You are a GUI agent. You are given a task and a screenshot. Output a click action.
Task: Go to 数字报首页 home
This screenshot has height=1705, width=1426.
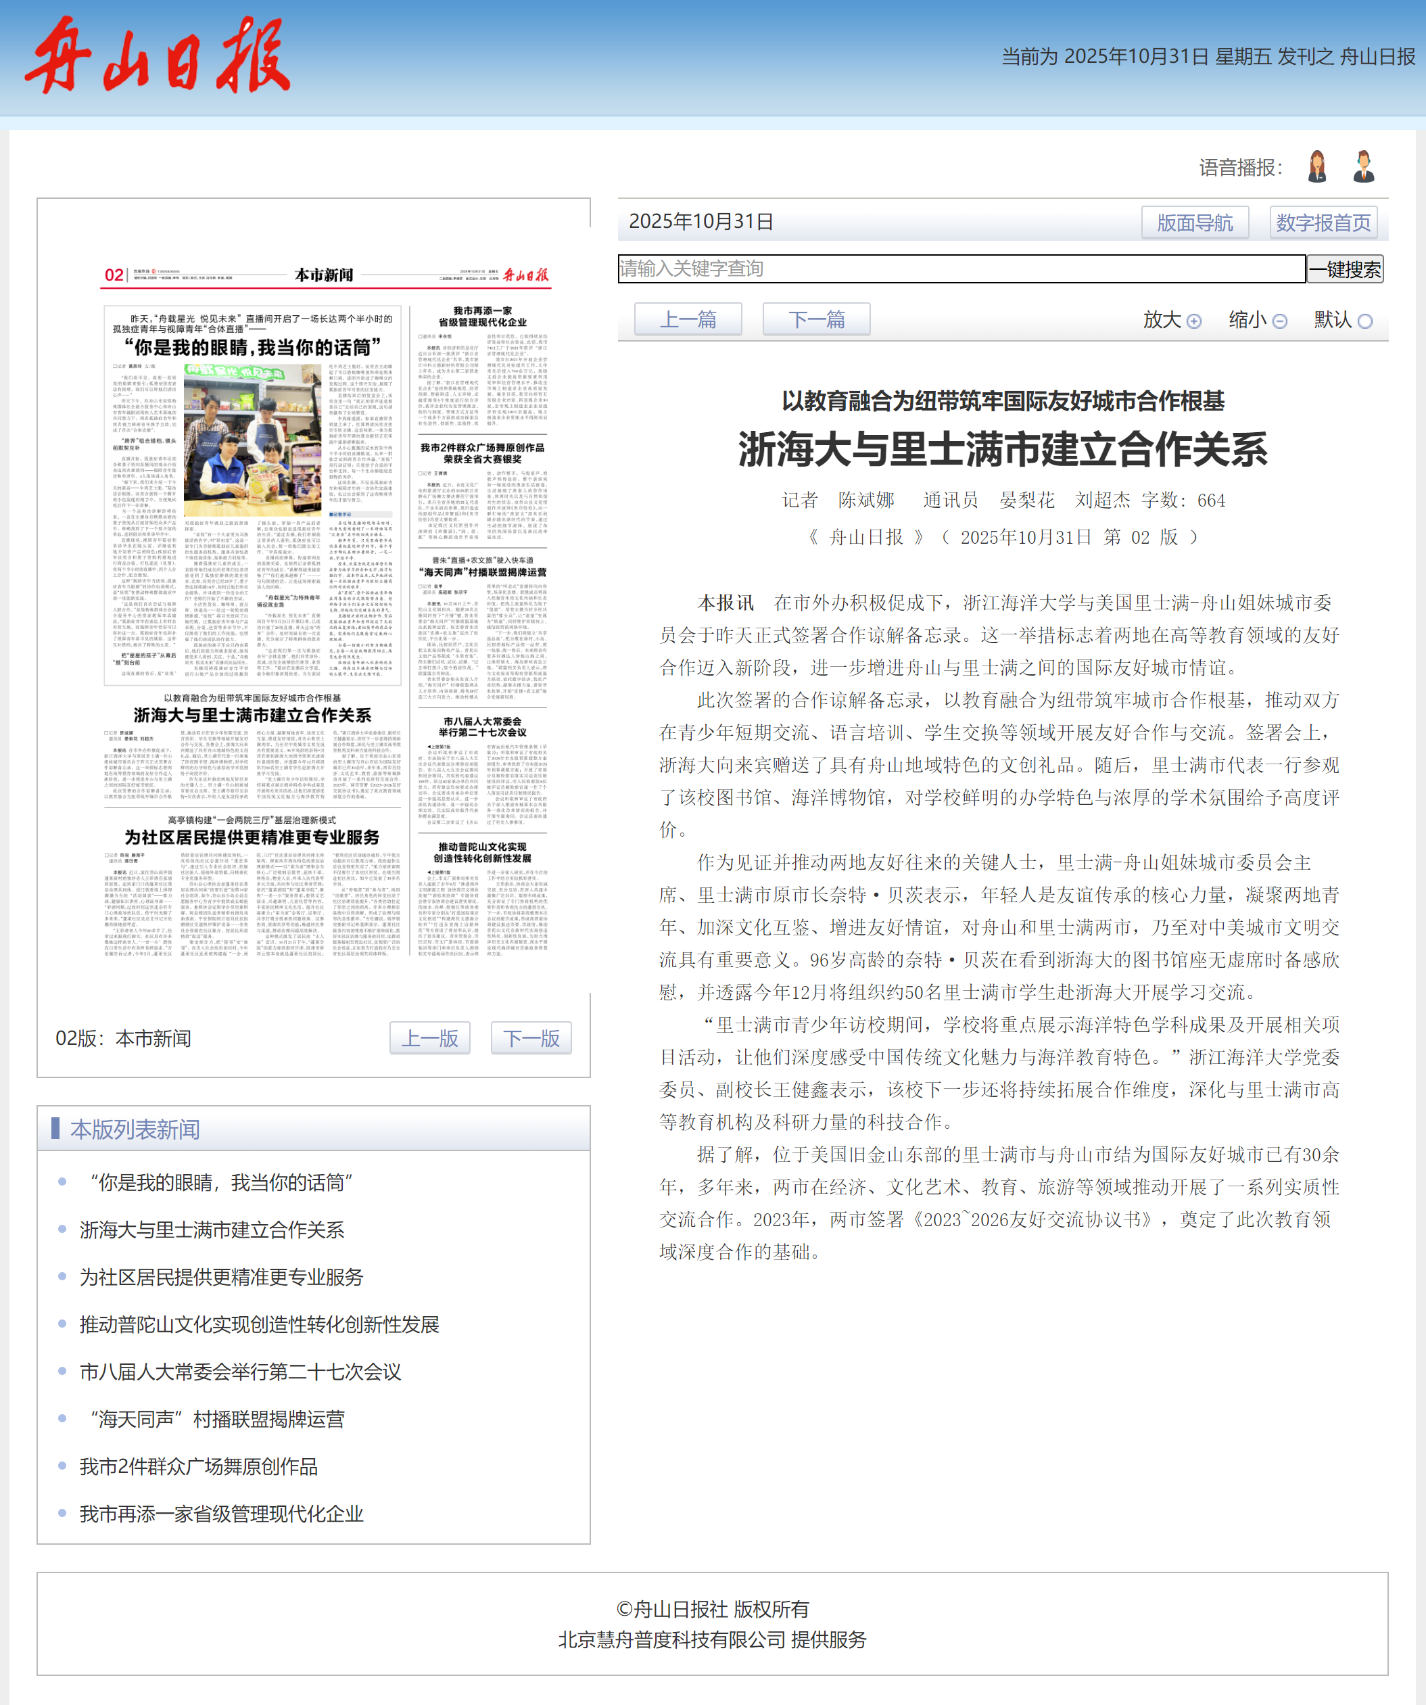(1323, 223)
